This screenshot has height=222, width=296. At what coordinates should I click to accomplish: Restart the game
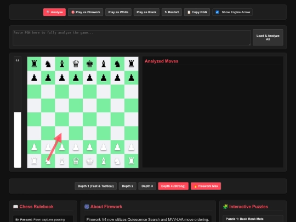[172, 12]
